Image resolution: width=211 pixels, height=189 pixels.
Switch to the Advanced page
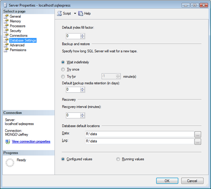click(17, 45)
